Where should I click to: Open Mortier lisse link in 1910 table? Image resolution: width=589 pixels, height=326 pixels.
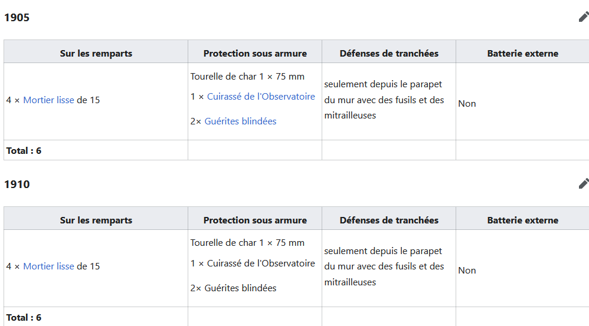(x=48, y=266)
